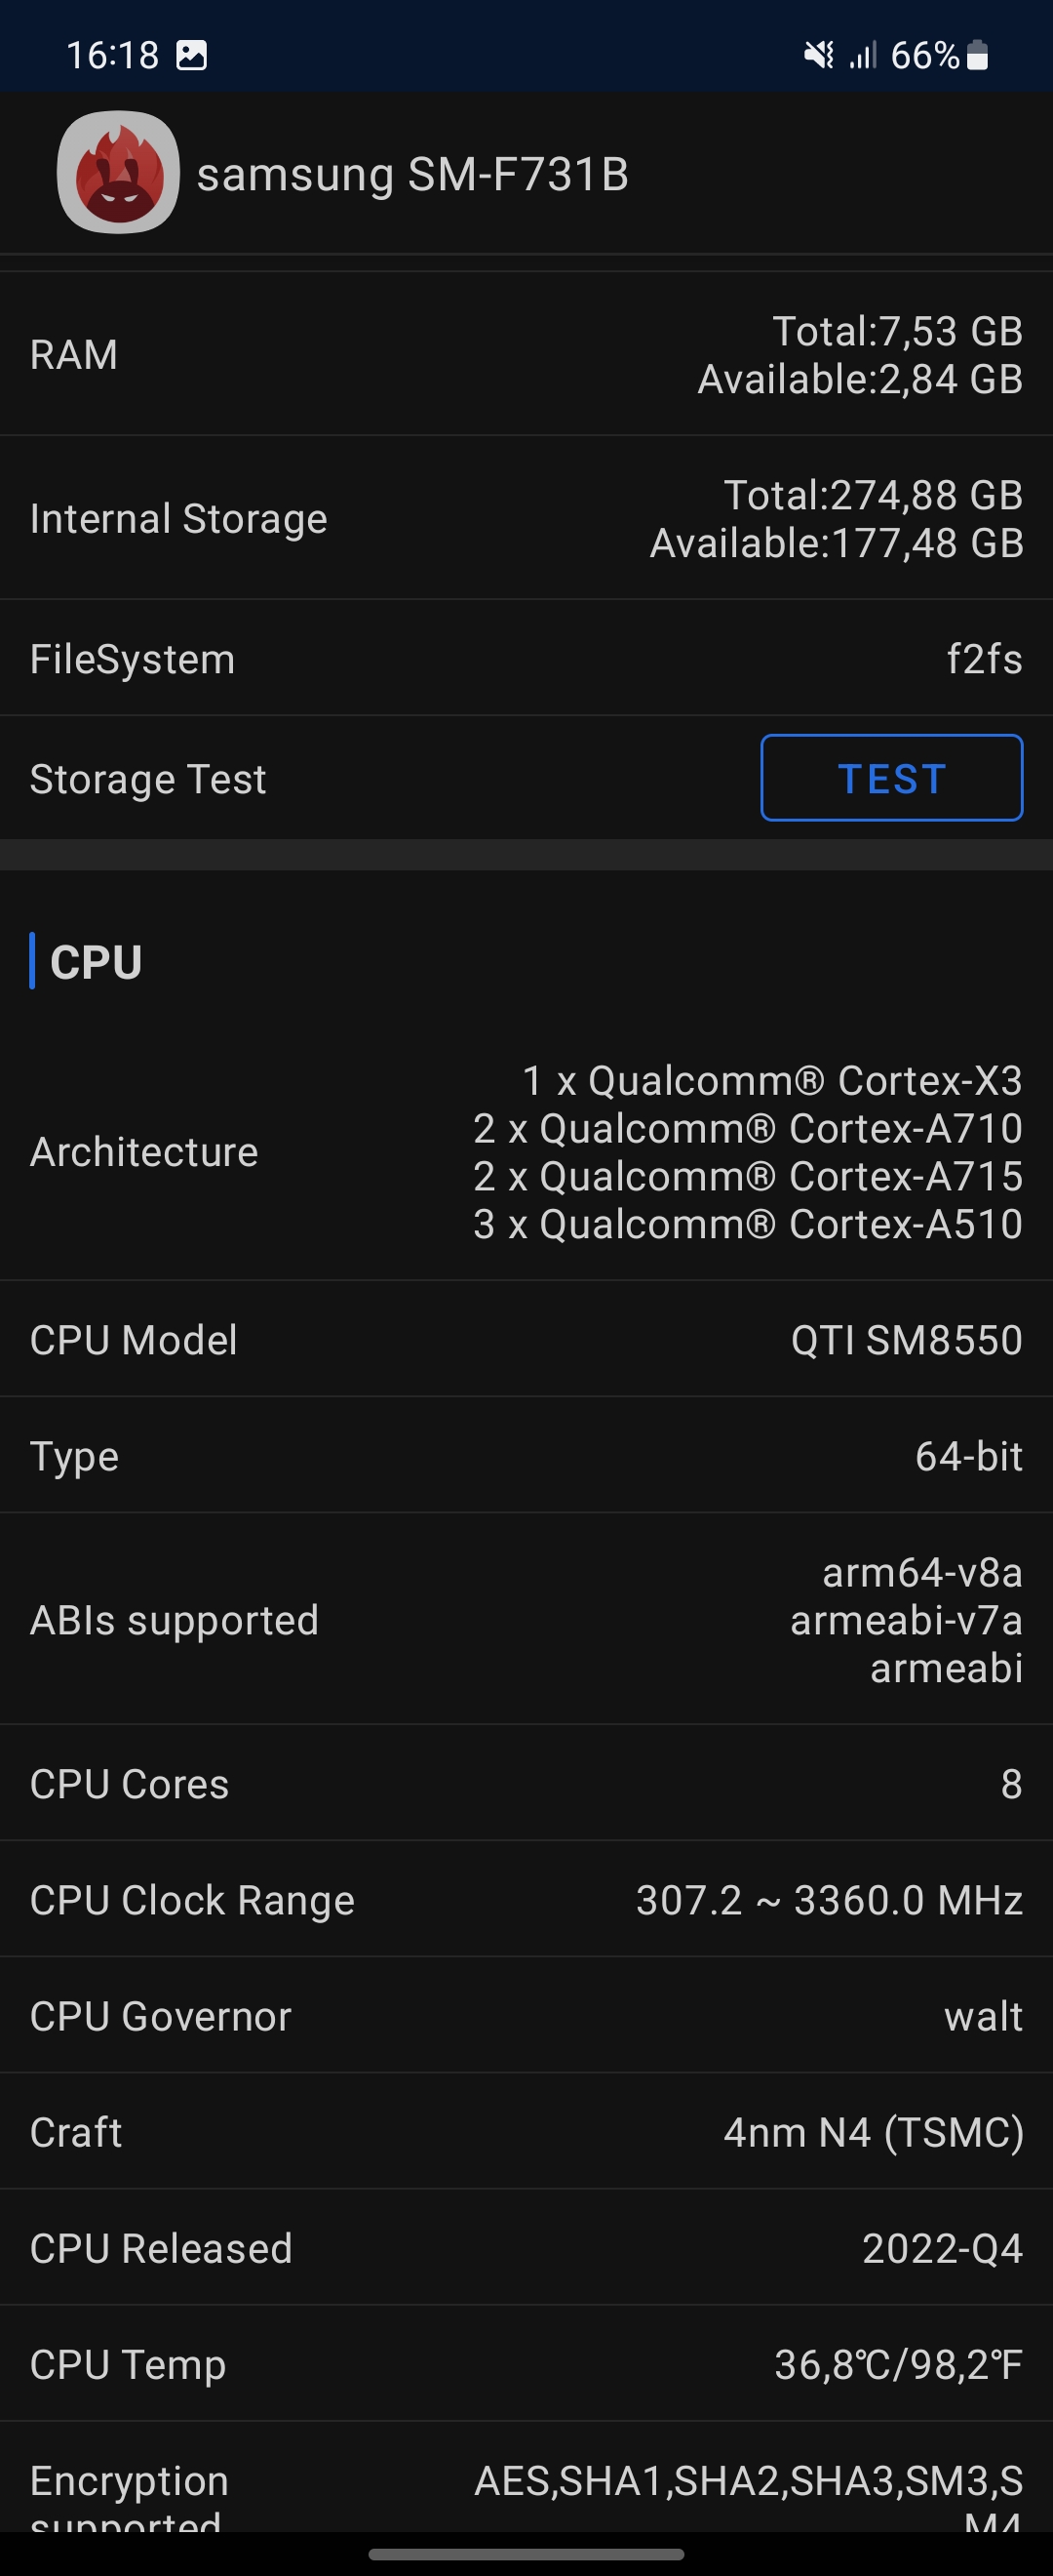Tap the FileSystem f2fs row

[x=526, y=659]
